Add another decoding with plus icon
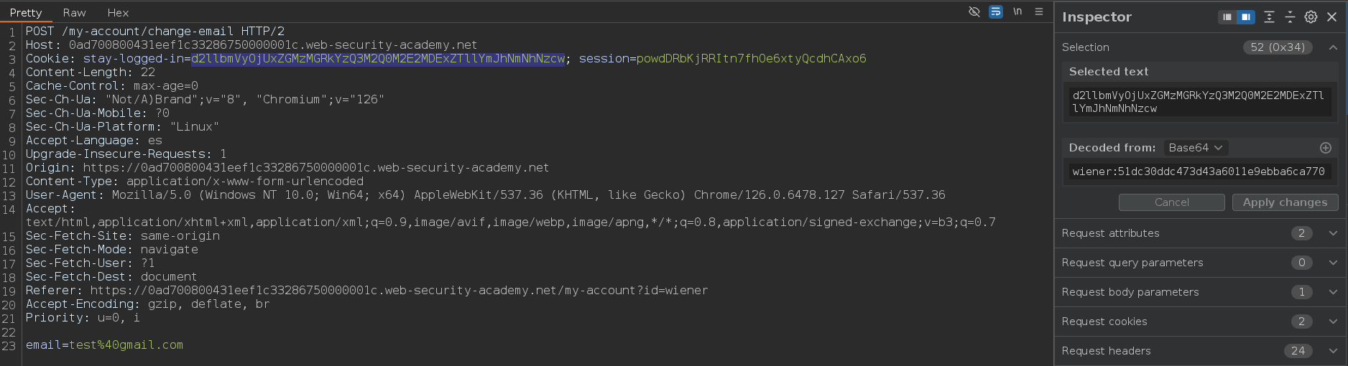Screen dimensions: 1348x366 (1326, 148)
